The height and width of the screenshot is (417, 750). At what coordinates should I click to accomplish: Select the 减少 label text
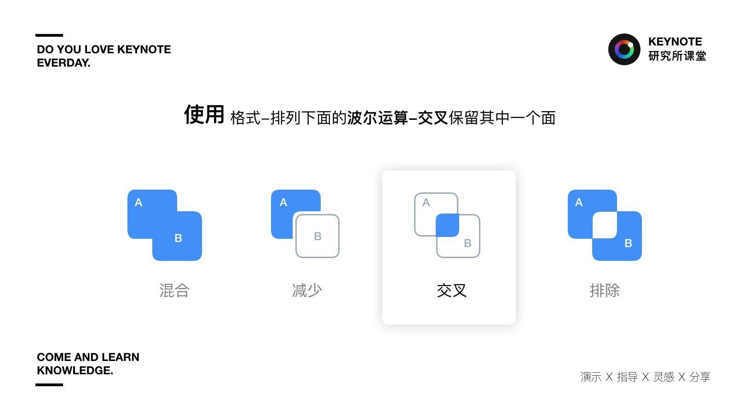(307, 290)
